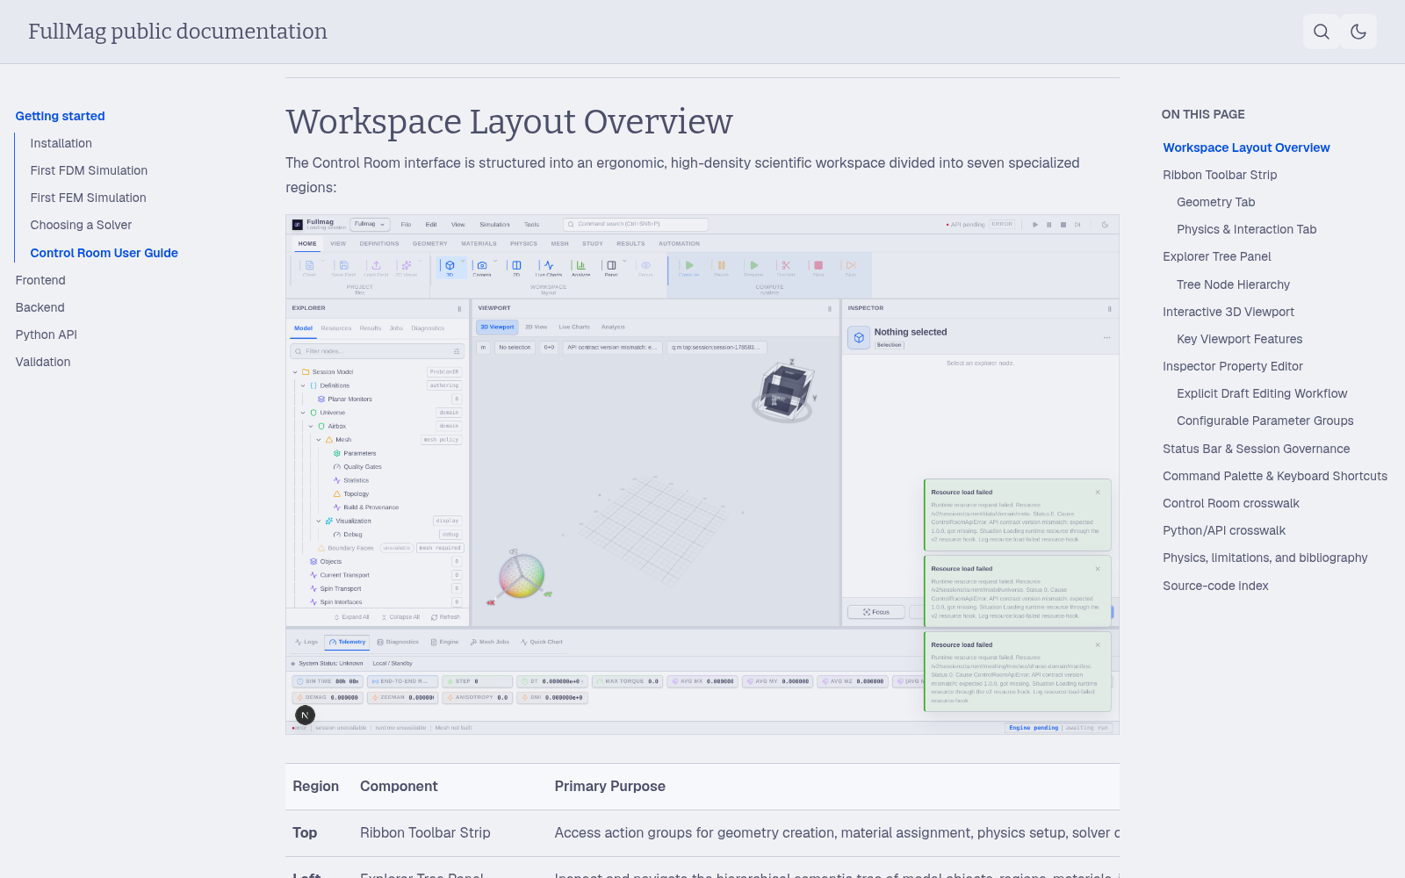Jump to Workspace Layout Overview heading
The height and width of the screenshot is (878, 1405).
1246,148
